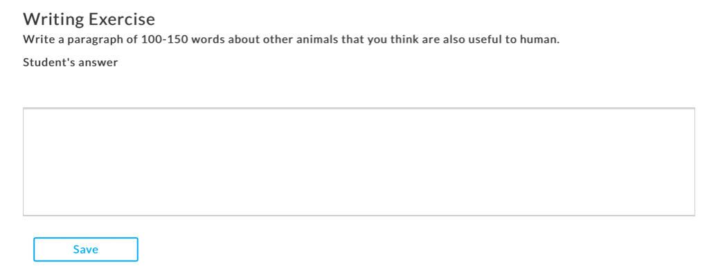
Task: Save the written paragraph answer
Action: [x=85, y=250]
